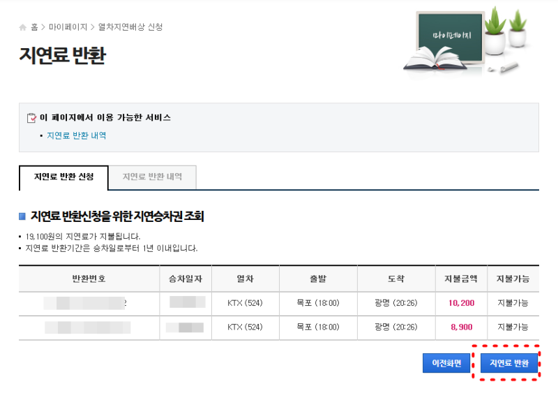
Task: Click the 지연료 반환 button
Action: pos(509,363)
